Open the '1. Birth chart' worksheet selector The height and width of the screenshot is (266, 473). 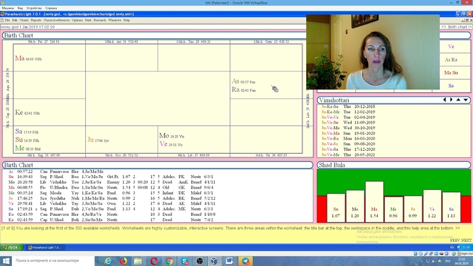coord(456,27)
